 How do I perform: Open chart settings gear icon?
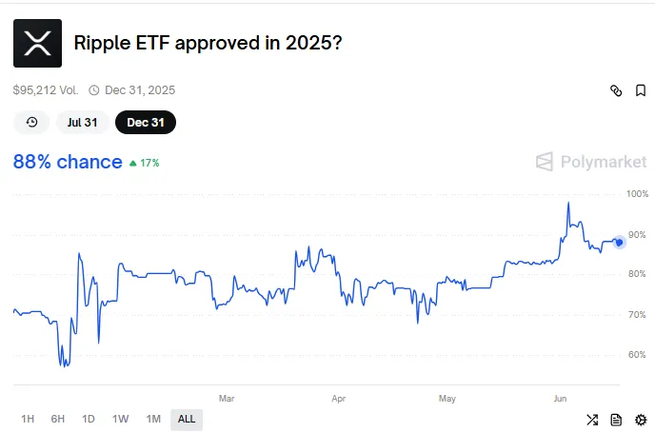click(x=641, y=420)
